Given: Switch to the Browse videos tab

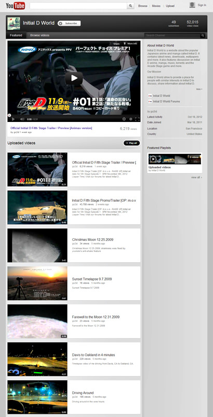Looking at the screenshot, I should tap(39, 35).
